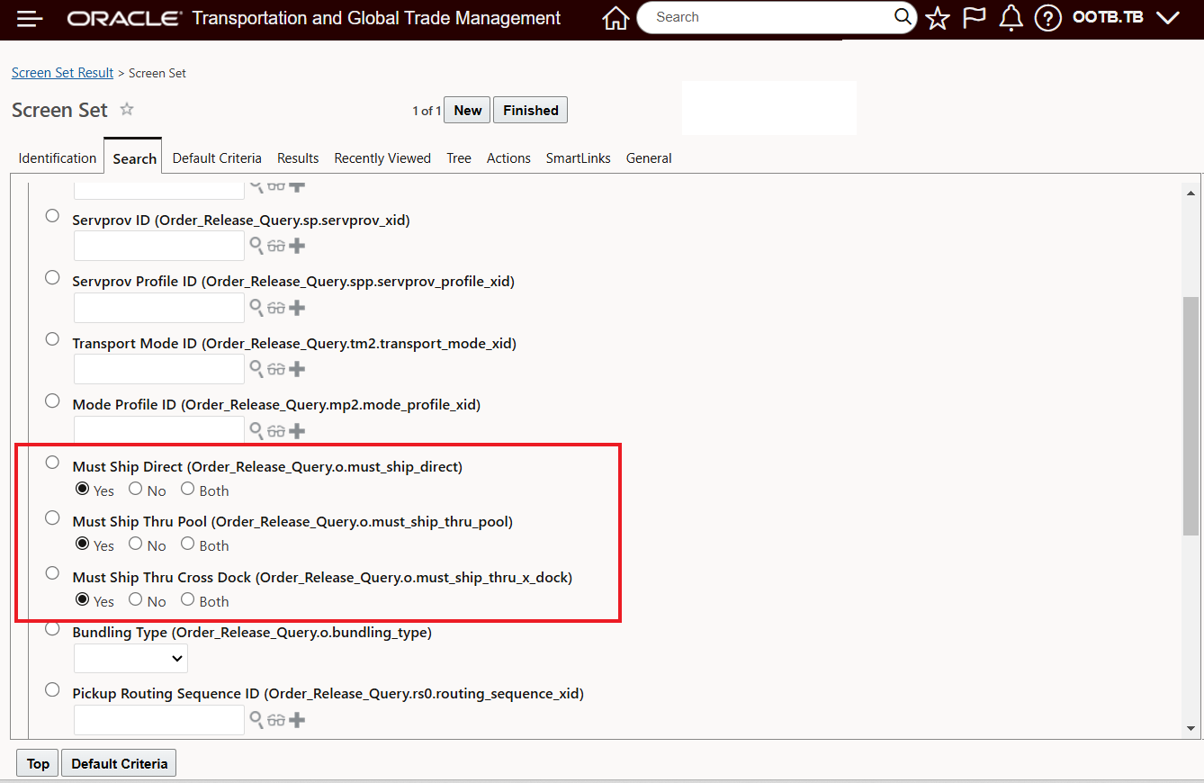Viewport: 1204px width, 783px height.
Task: Set Must Ship Thru Cross Dock to No
Action: [x=135, y=599]
